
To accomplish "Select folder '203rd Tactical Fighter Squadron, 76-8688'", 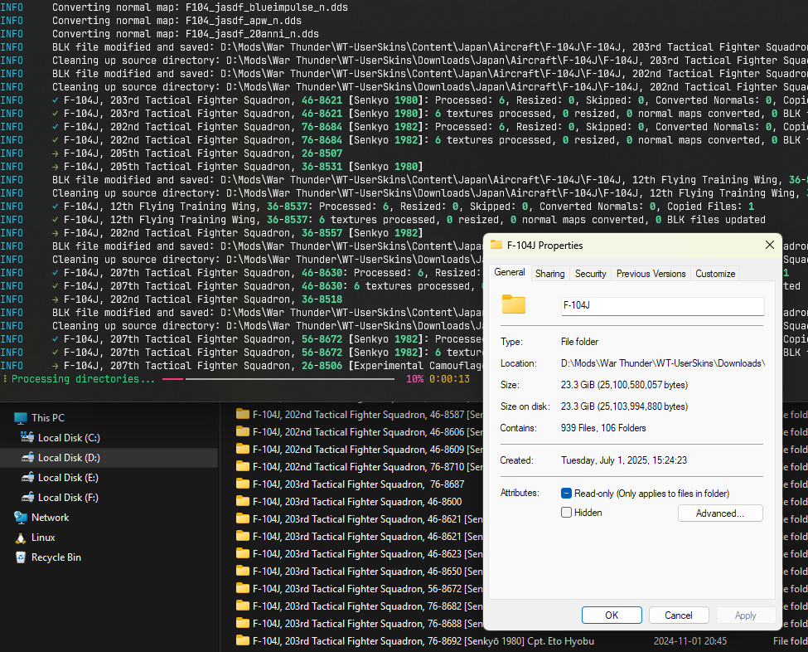I will coord(368,624).
